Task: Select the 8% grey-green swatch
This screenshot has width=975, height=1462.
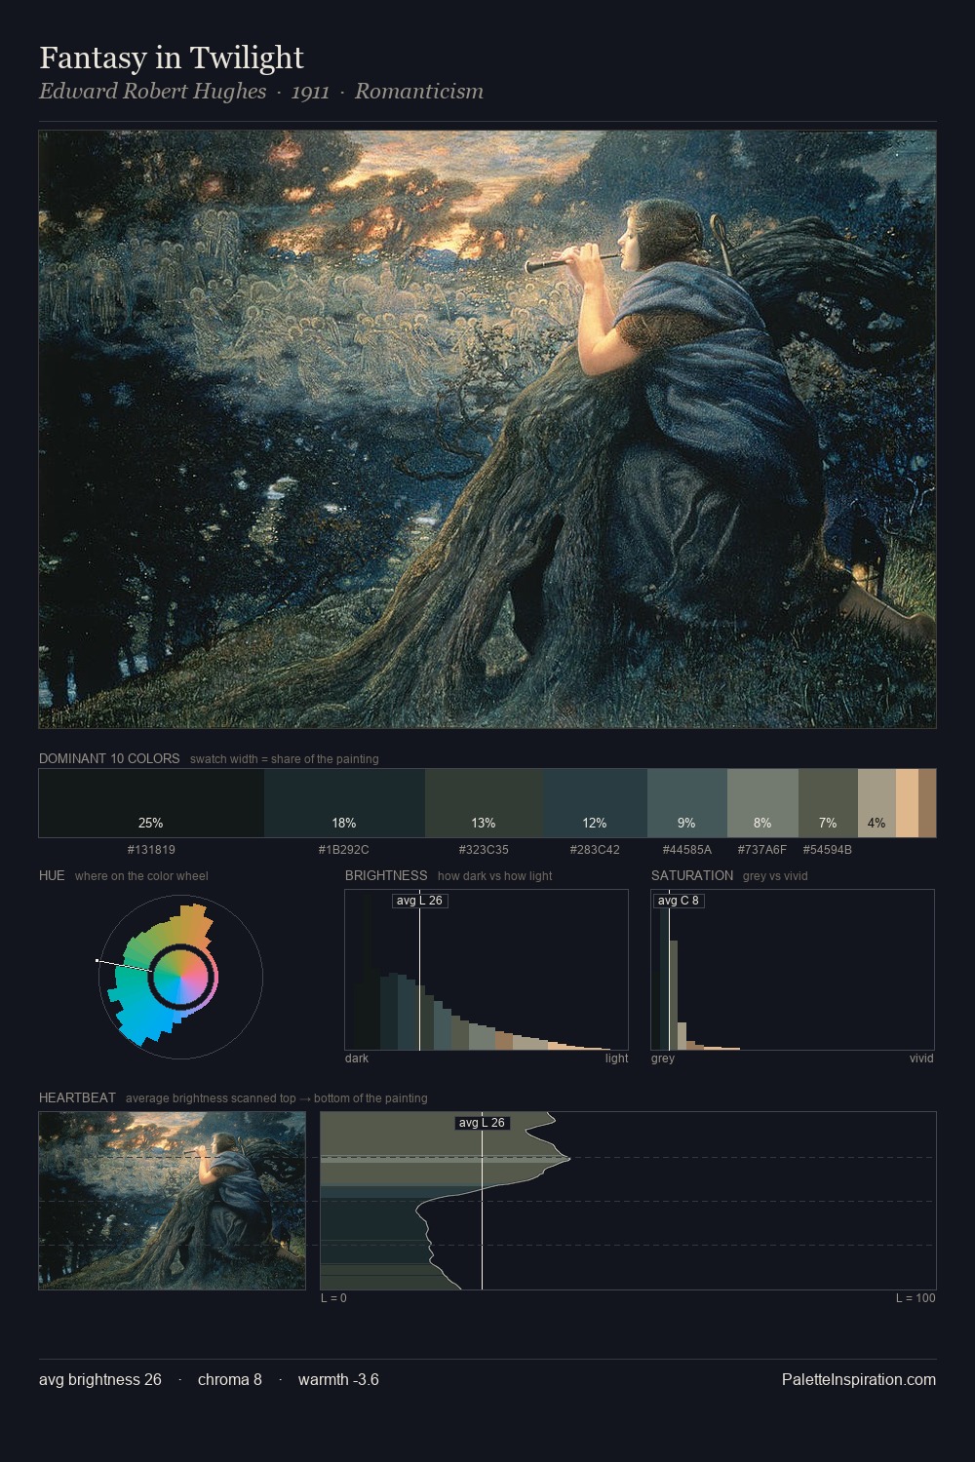Action: (x=762, y=803)
